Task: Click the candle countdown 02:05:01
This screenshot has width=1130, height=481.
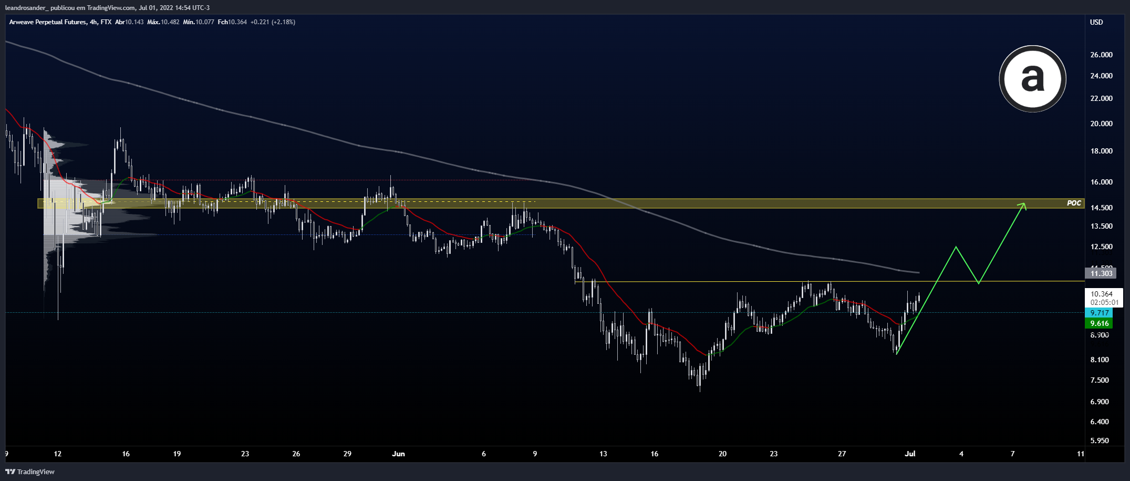Action: pyautogui.click(x=1104, y=303)
